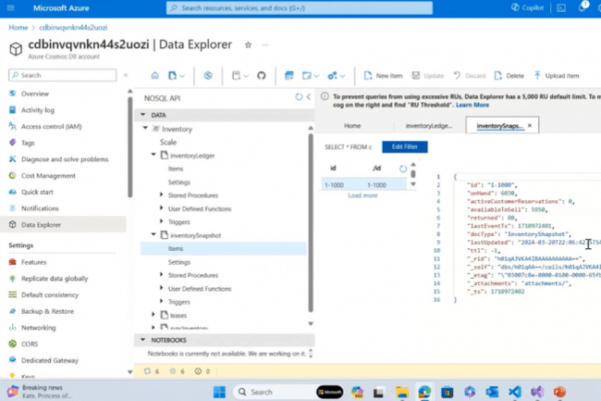Open Overview in the left menu
This screenshot has height=401, width=601.
(34, 94)
